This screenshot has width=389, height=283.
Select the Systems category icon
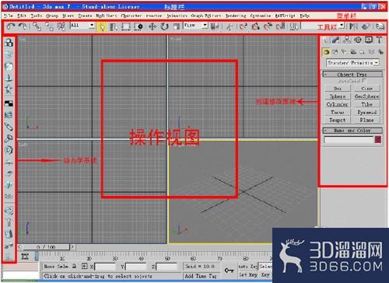point(380,52)
